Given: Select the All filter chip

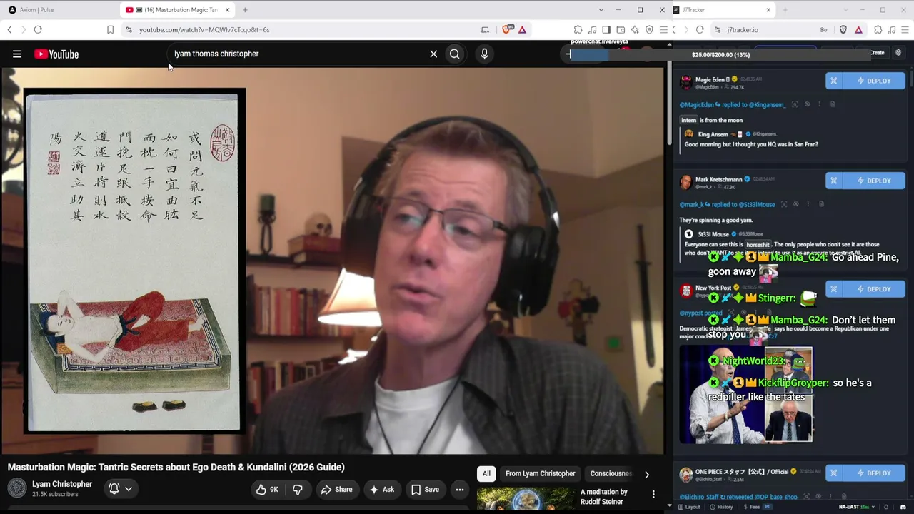Looking at the screenshot, I should (486, 473).
